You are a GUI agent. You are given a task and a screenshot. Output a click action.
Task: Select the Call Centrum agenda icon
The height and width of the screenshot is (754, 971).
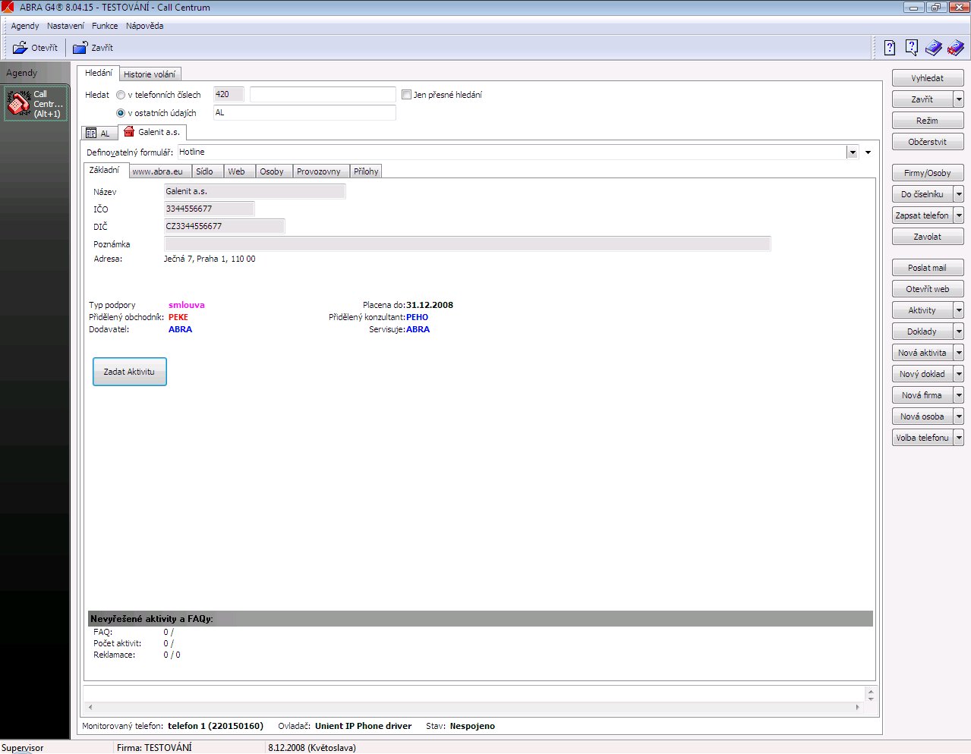pos(36,104)
